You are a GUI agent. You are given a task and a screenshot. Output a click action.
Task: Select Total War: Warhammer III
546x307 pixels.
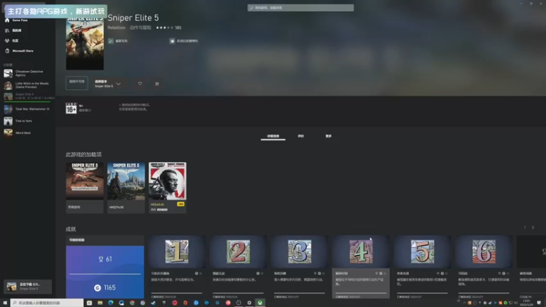pos(28,109)
